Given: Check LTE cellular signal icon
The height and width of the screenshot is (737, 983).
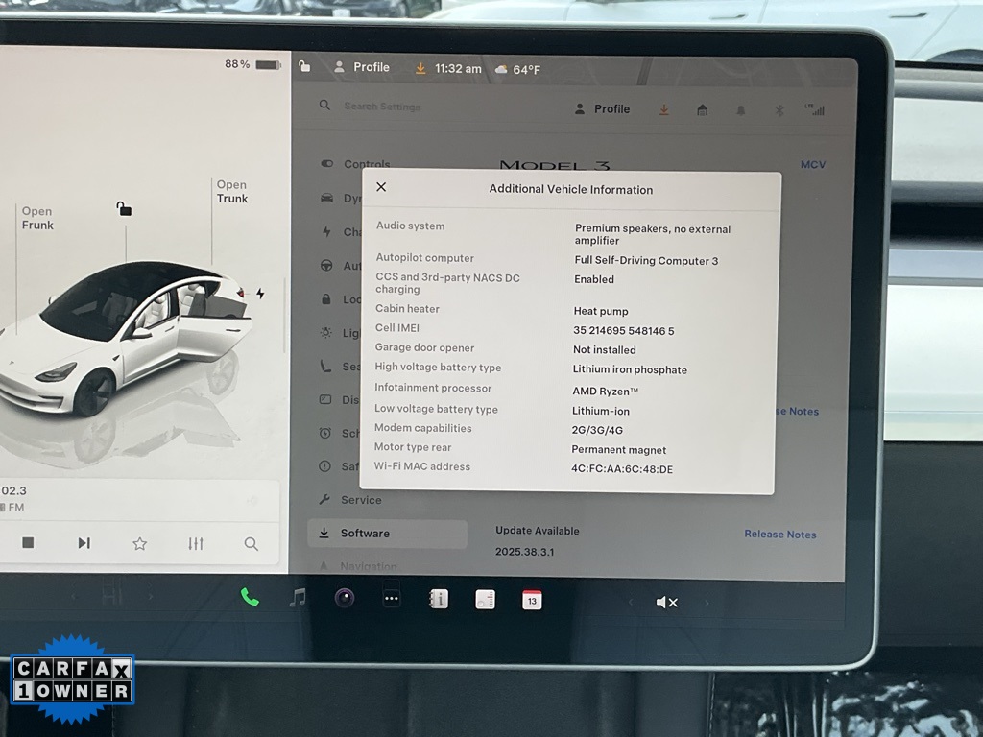Looking at the screenshot, I should 817,109.
